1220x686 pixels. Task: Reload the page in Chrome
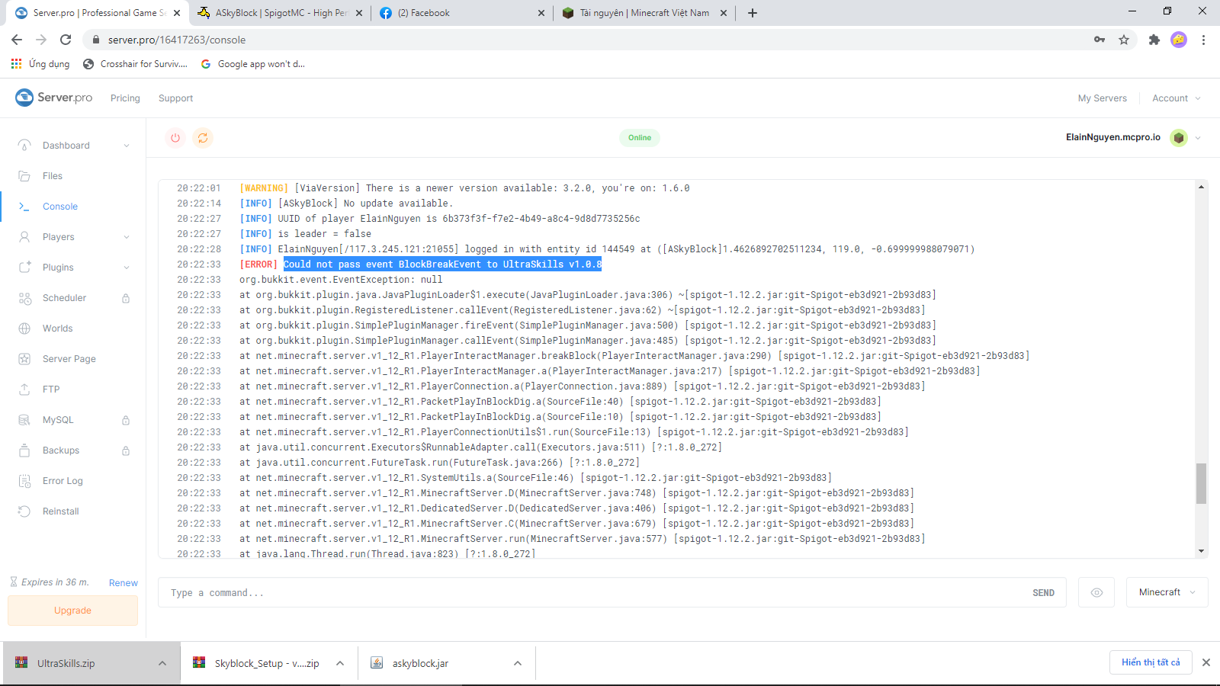(66, 40)
